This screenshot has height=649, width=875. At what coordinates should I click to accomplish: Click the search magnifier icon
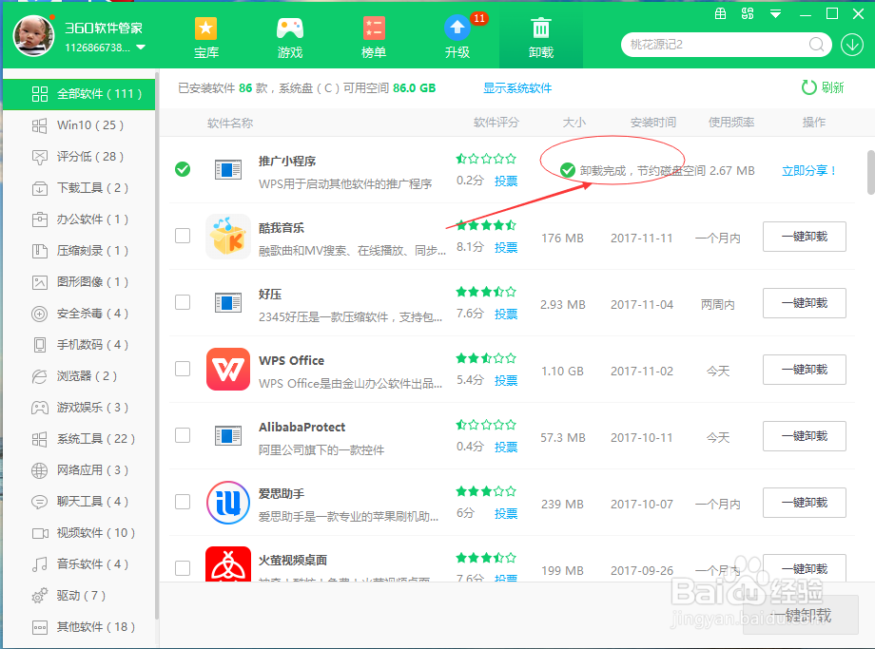(816, 44)
